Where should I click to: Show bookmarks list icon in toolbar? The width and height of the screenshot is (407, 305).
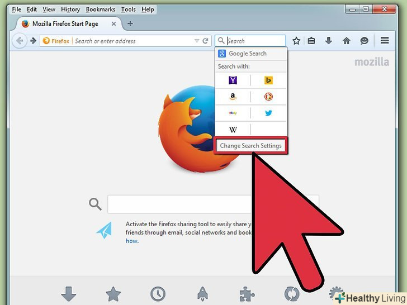311,41
